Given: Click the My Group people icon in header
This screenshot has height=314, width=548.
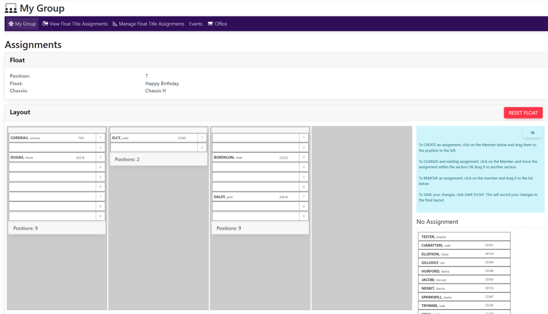Looking at the screenshot, I should 11,8.
